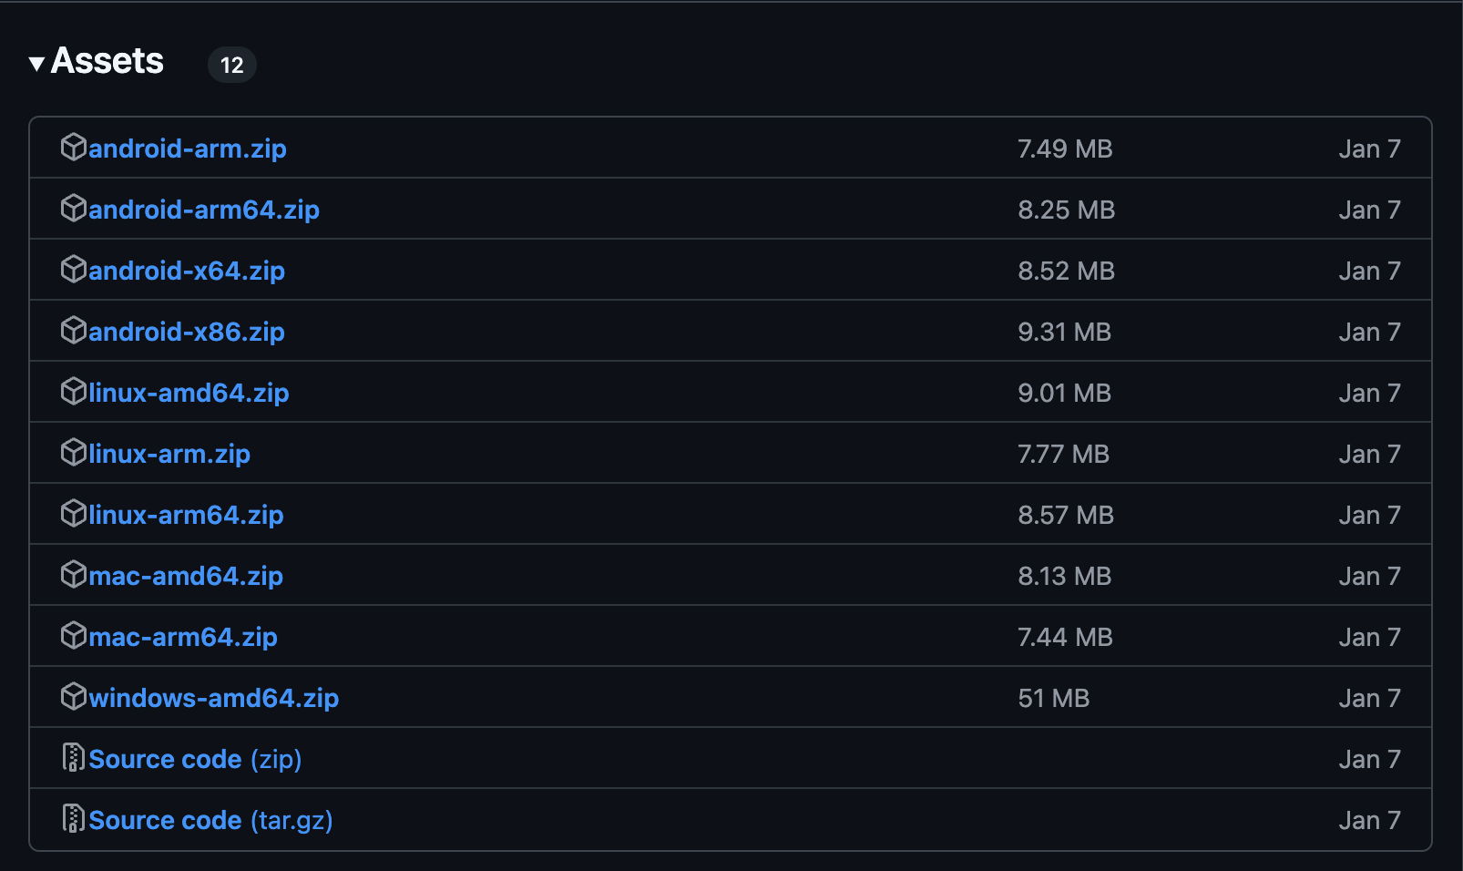Click the package icon next to android-arm64.zip
The width and height of the screenshot is (1463, 871).
(x=74, y=209)
